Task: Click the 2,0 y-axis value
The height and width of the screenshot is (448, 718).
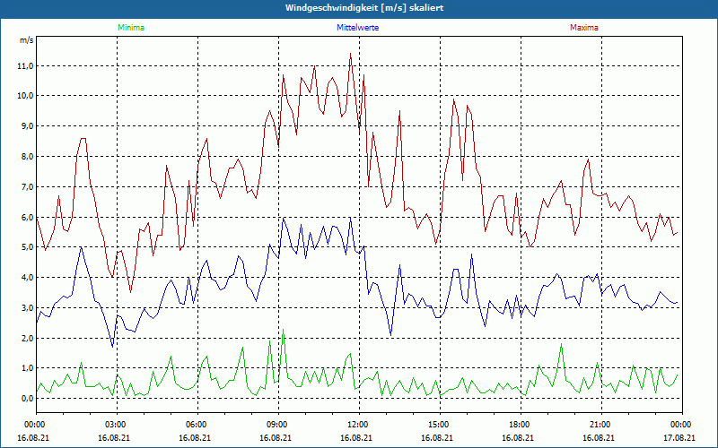Action: pyautogui.click(x=27, y=339)
